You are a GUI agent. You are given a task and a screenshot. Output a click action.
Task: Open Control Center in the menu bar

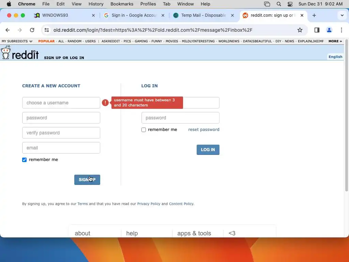click(290, 4)
